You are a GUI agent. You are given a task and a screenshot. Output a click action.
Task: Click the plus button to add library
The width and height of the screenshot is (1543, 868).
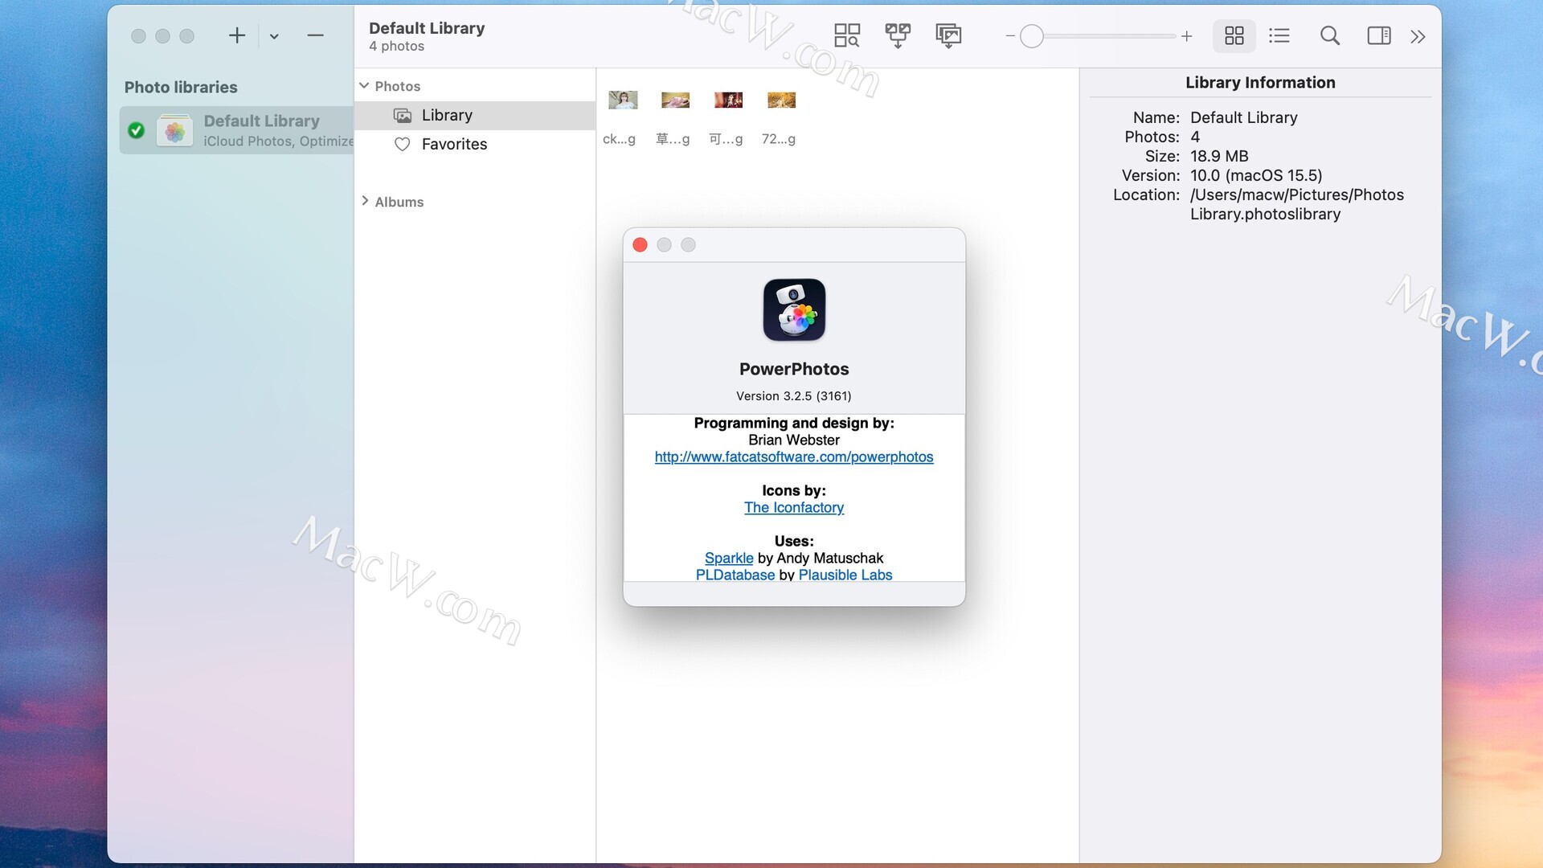236,35
